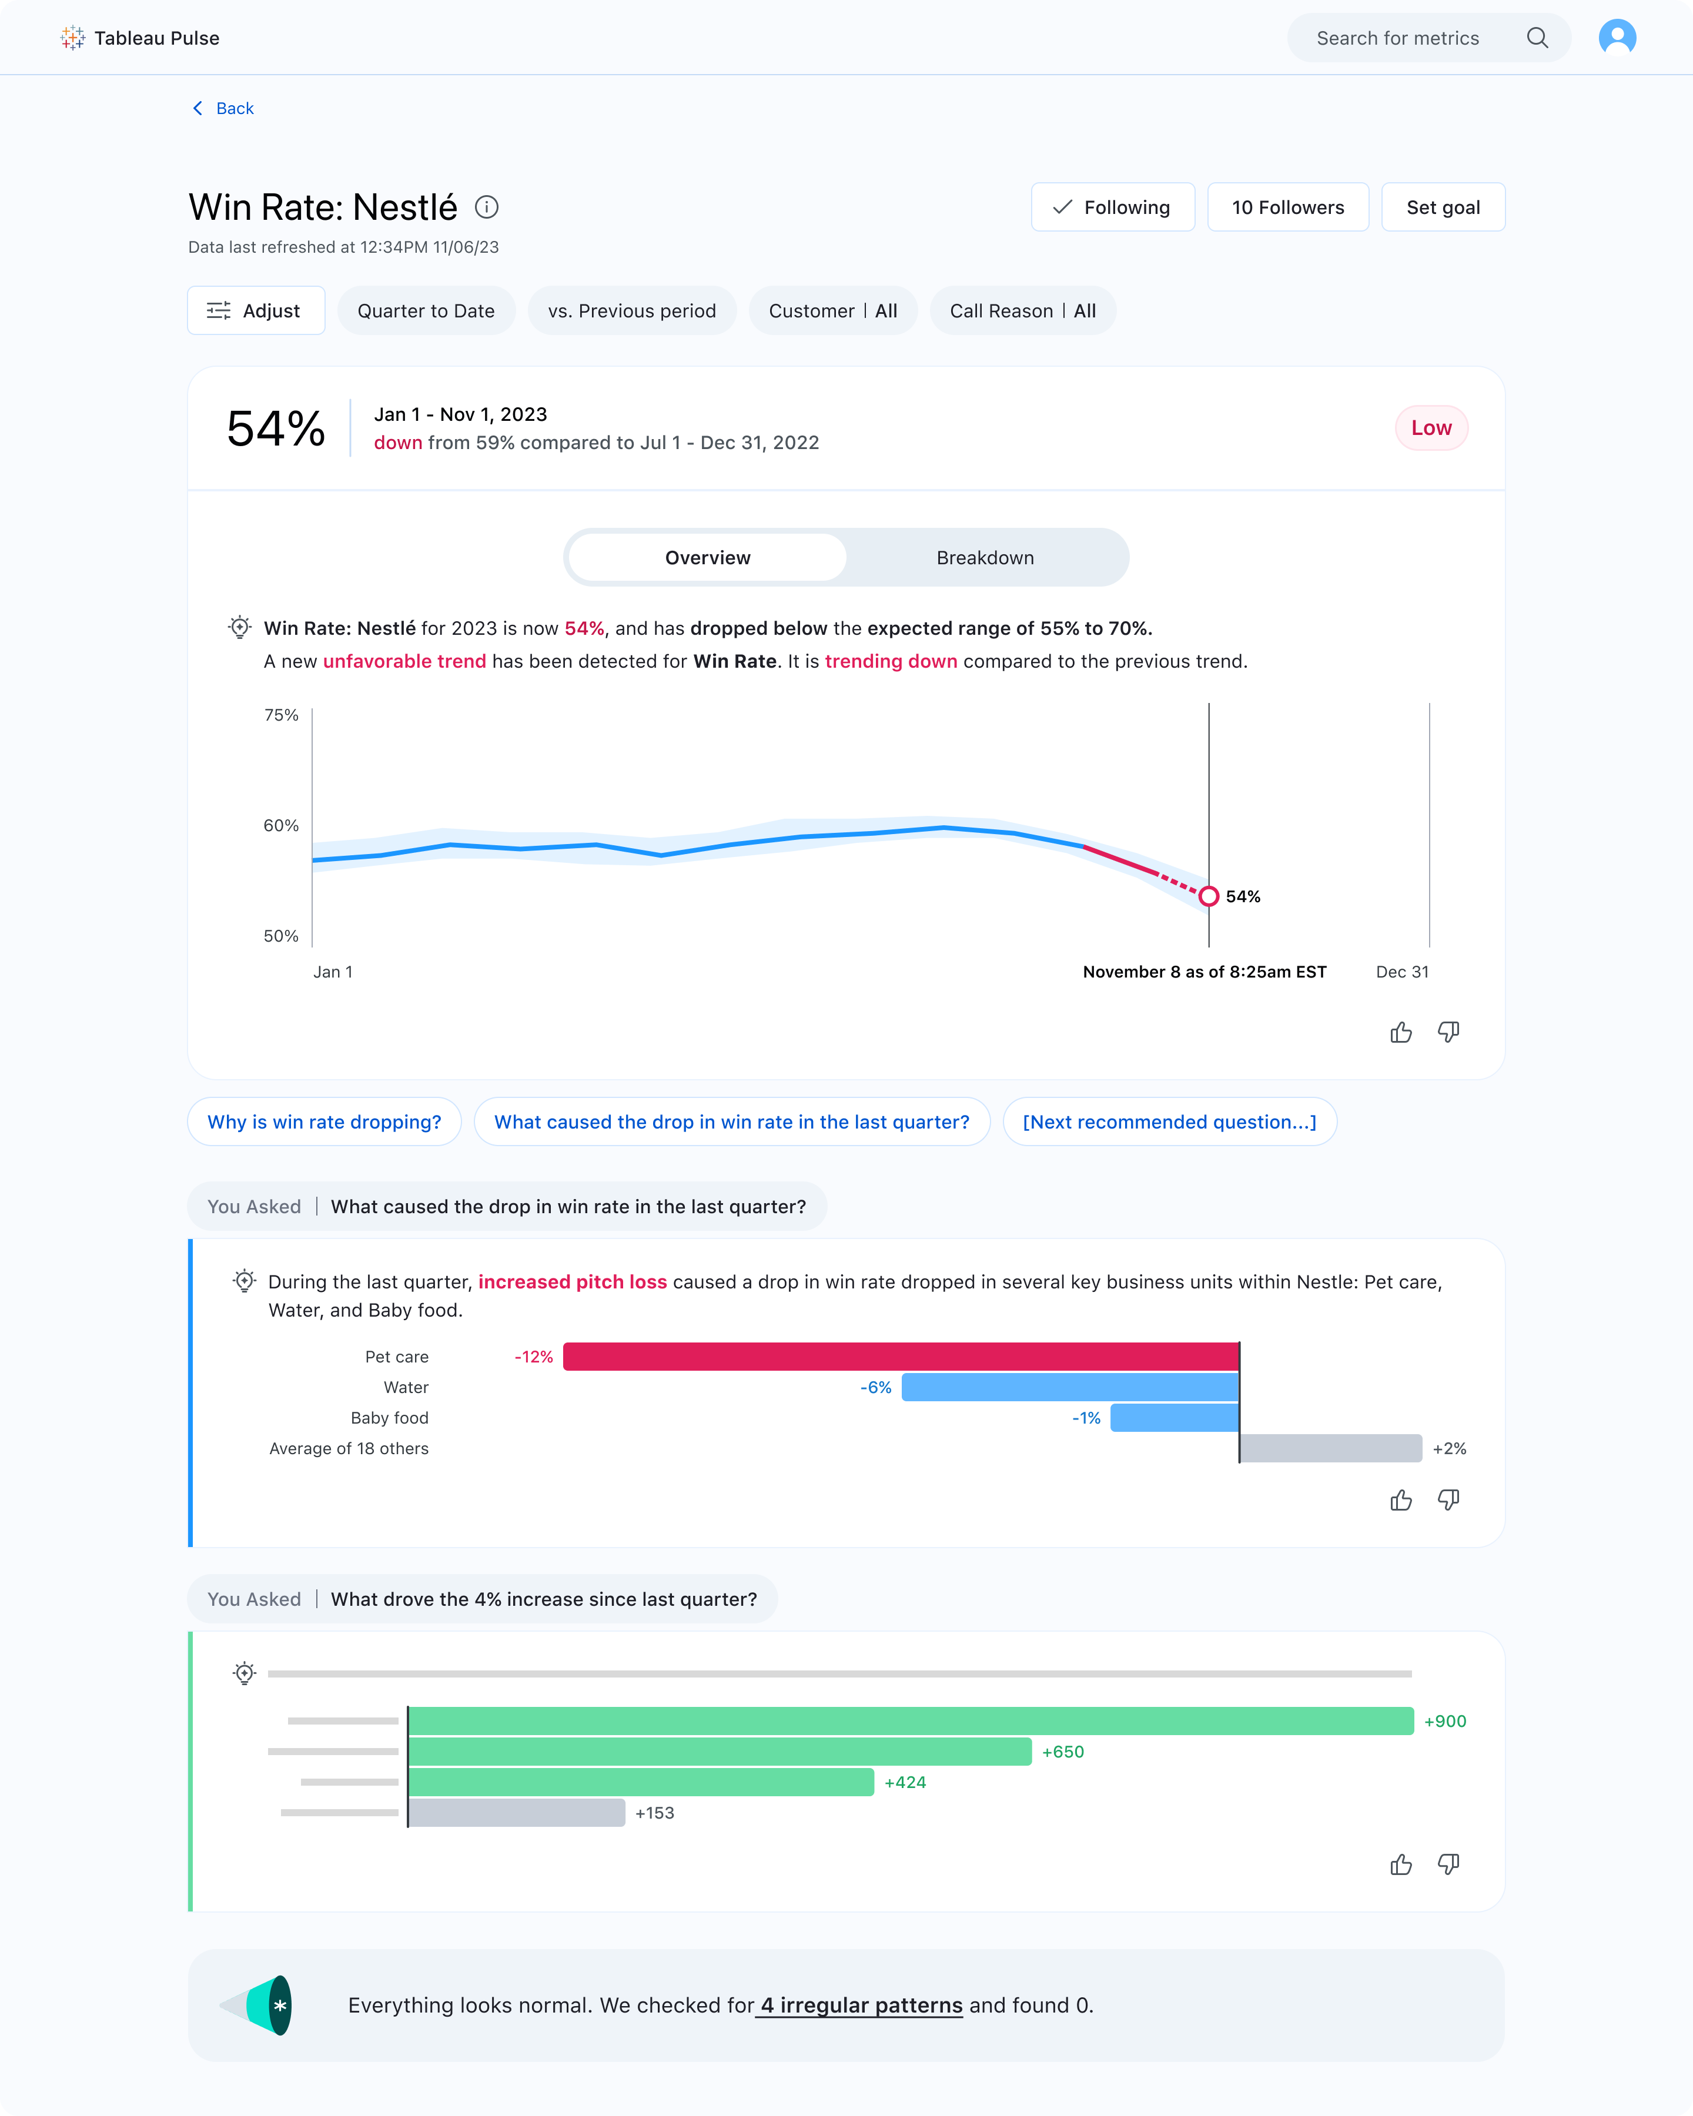The image size is (1693, 2116).
Task: Toggle the Following button
Action: pos(1112,207)
